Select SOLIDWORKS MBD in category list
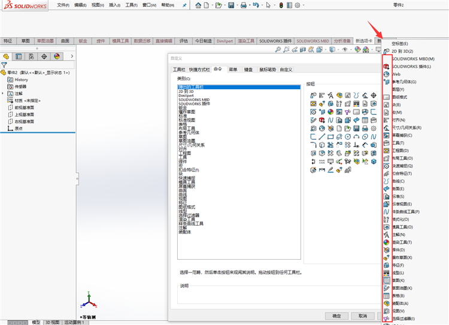This screenshot has height=325, width=449. (x=194, y=99)
